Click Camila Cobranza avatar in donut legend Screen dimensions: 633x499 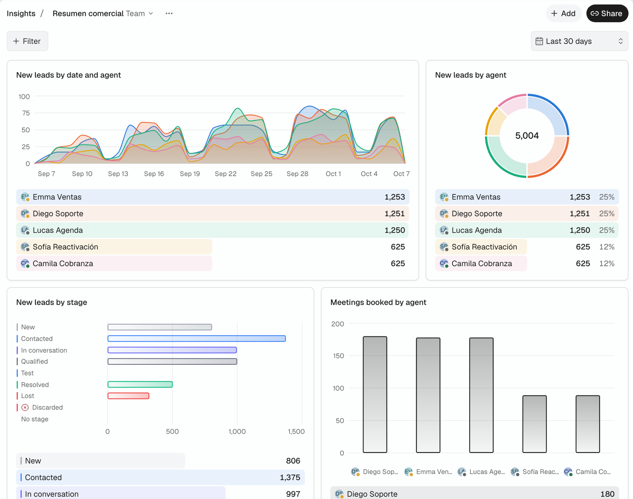click(x=444, y=264)
